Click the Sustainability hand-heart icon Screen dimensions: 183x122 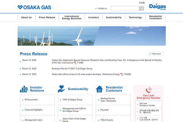click(x=61, y=89)
